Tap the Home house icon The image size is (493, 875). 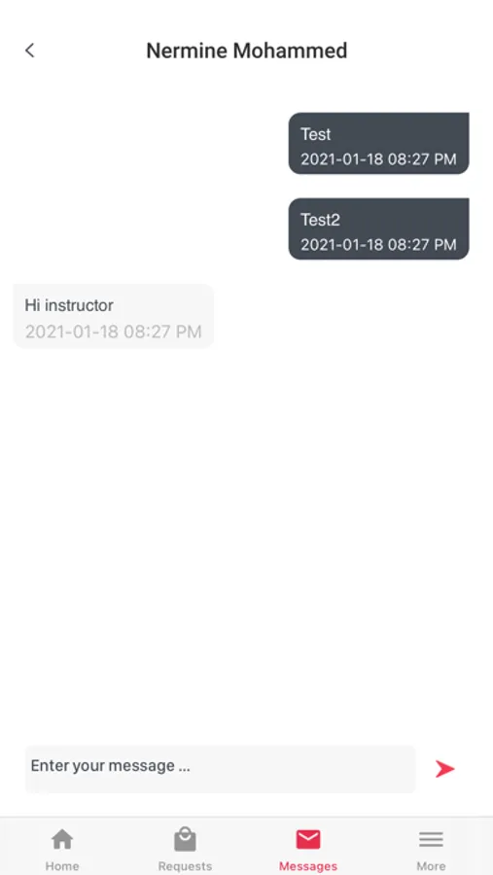click(x=62, y=839)
